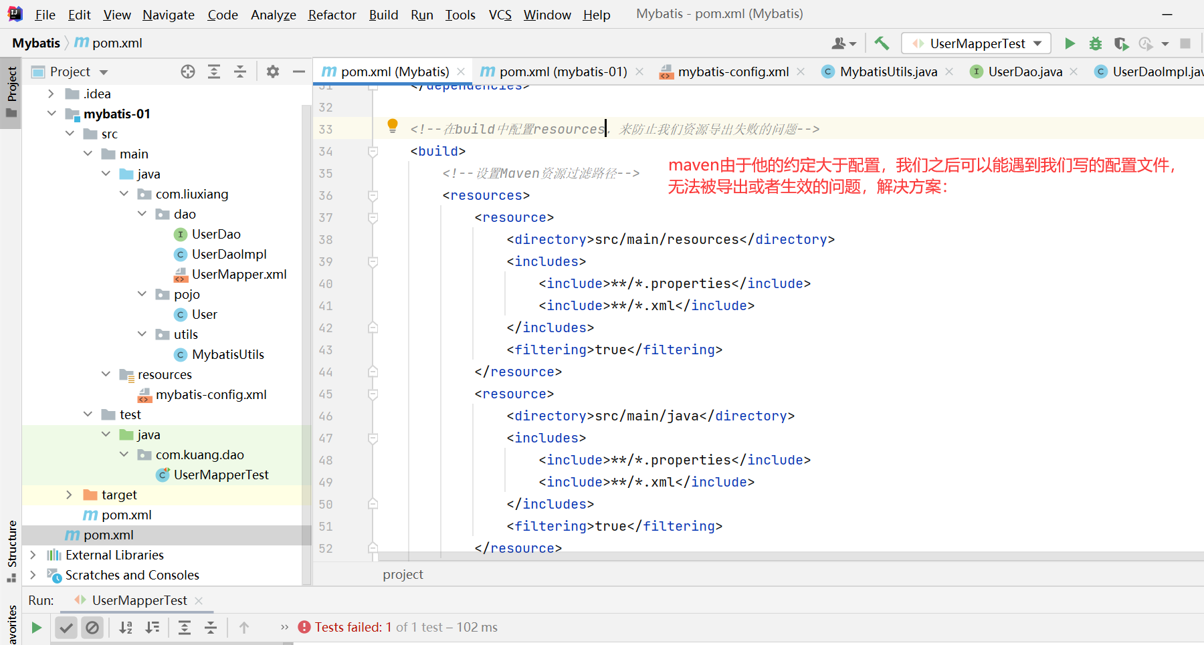Viewport: 1204px width, 645px height.
Task: Collapse all test results in the Run panel
Action: [211, 628]
